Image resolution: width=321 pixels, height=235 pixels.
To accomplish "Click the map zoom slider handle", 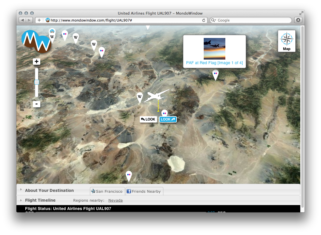I will (37, 82).
